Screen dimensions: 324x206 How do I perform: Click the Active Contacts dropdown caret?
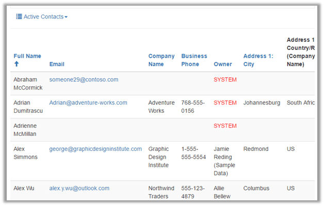point(66,18)
